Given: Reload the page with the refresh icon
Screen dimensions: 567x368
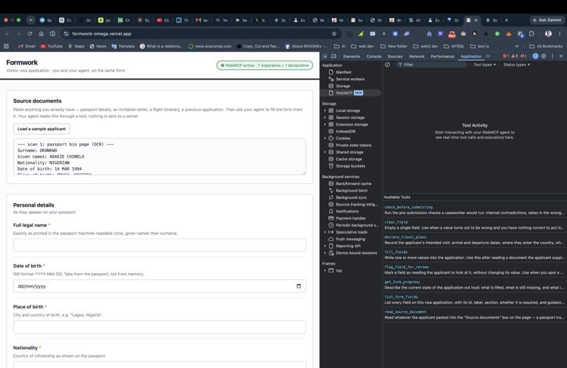Looking at the screenshot, I should [x=30, y=34].
